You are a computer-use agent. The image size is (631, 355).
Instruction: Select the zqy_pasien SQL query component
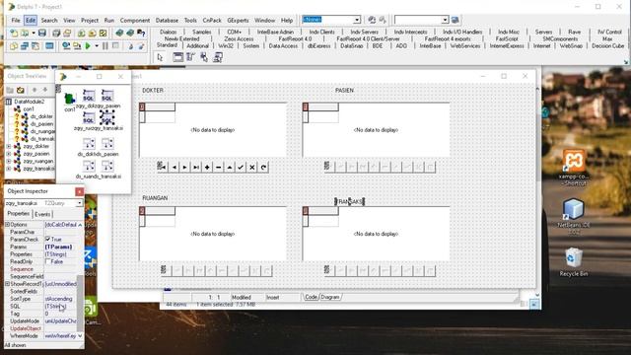point(107,96)
